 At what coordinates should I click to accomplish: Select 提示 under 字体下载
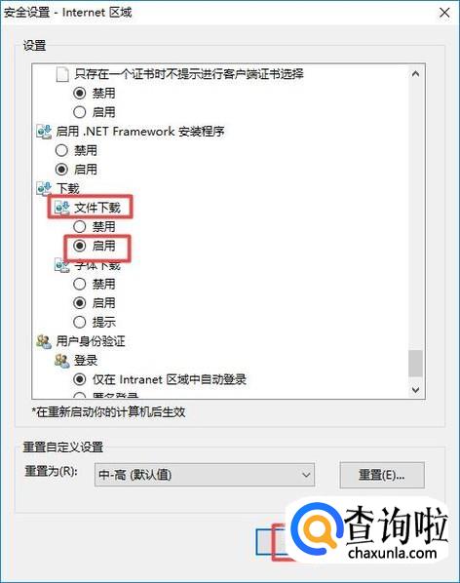pos(80,322)
